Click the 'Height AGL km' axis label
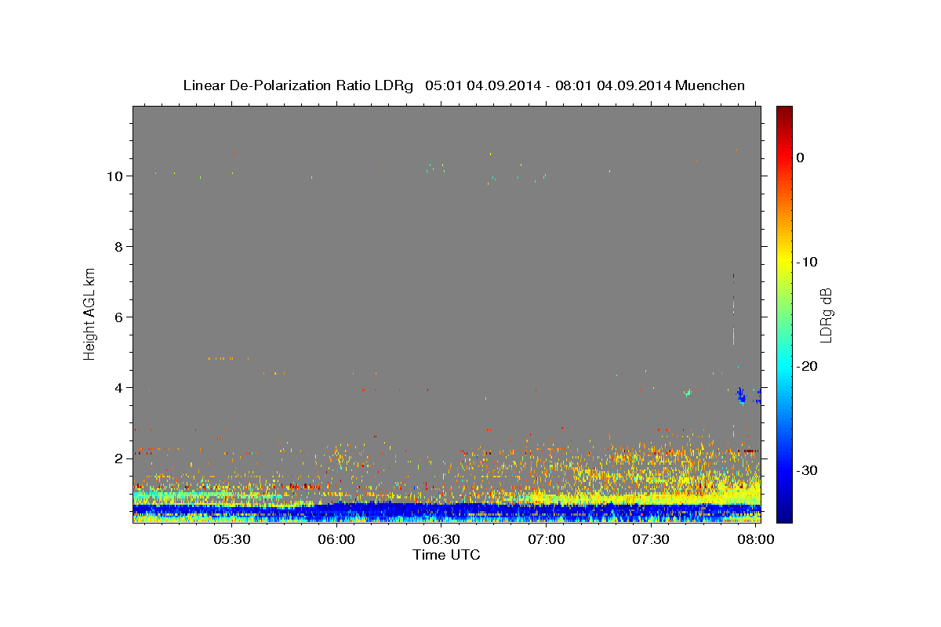The height and width of the screenshot is (627, 941). click(x=90, y=313)
